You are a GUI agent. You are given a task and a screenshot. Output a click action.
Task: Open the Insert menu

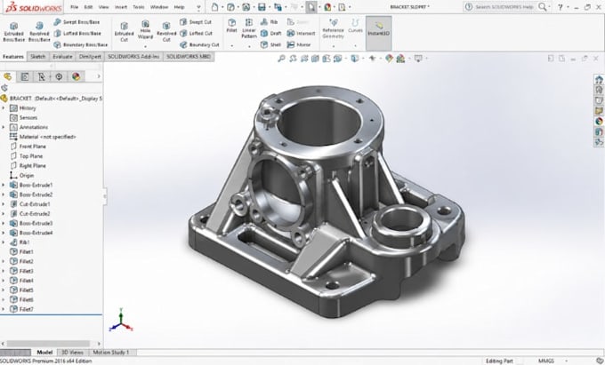pos(121,7)
